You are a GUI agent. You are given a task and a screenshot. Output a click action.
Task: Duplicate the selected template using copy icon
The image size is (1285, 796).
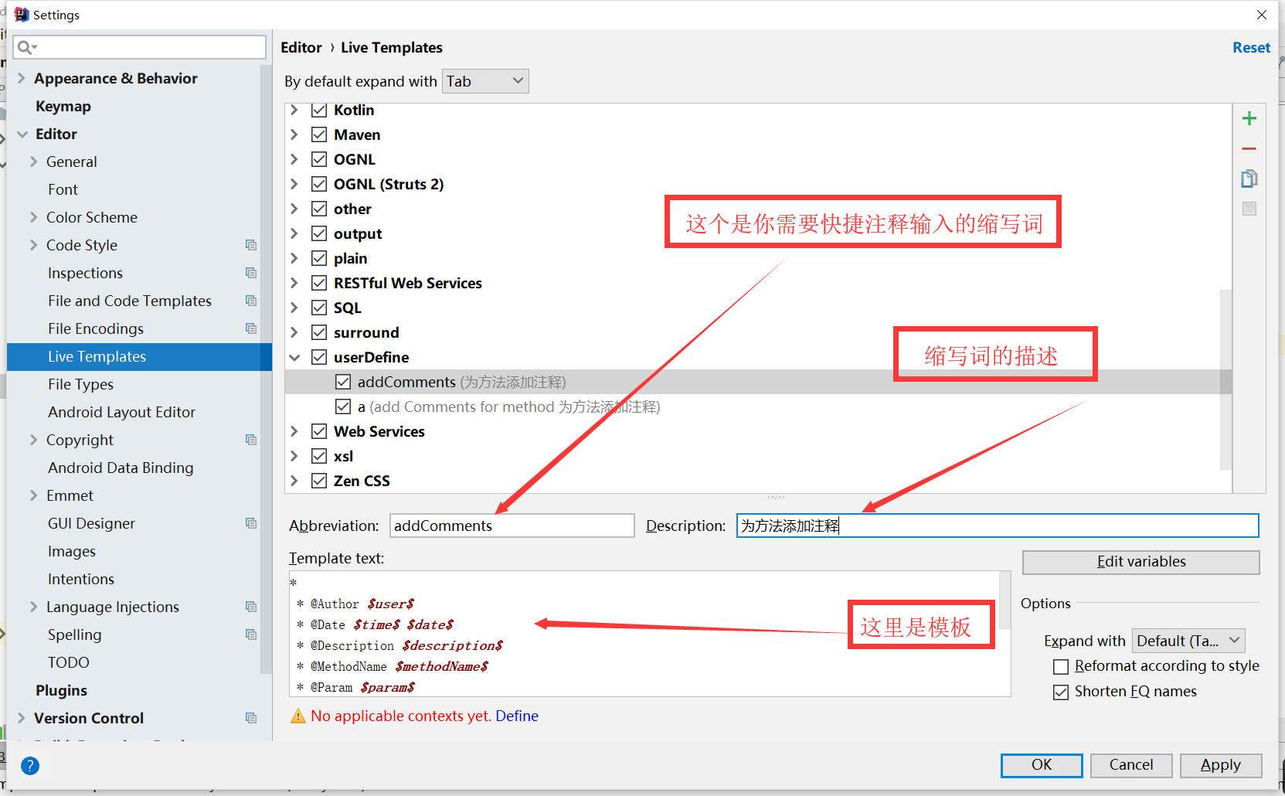pyautogui.click(x=1249, y=179)
